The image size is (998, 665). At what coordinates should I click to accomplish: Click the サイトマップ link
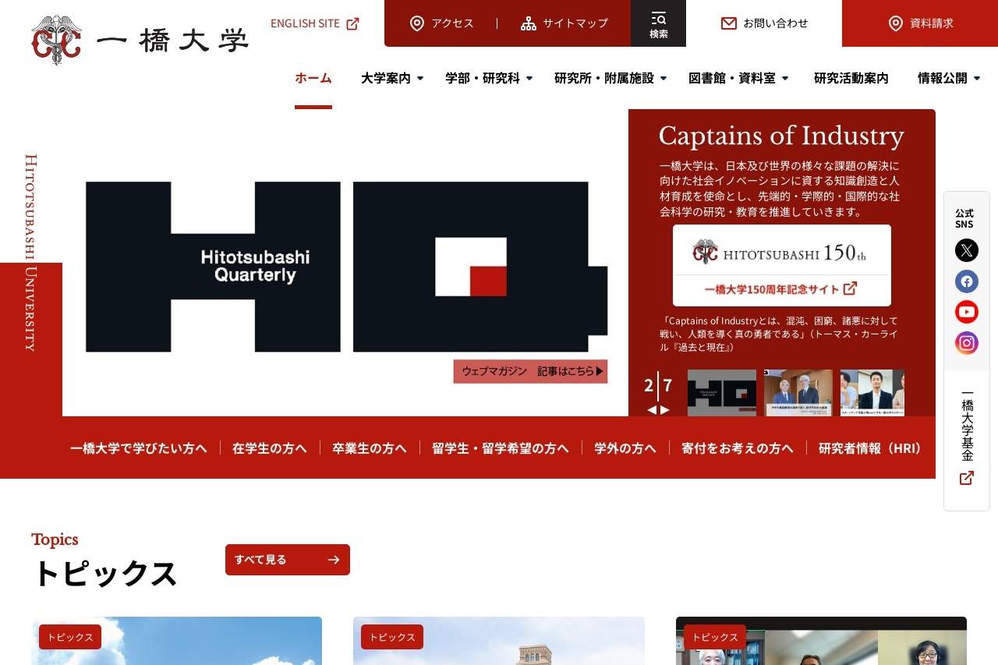pyautogui.click(x=564, y=23)
